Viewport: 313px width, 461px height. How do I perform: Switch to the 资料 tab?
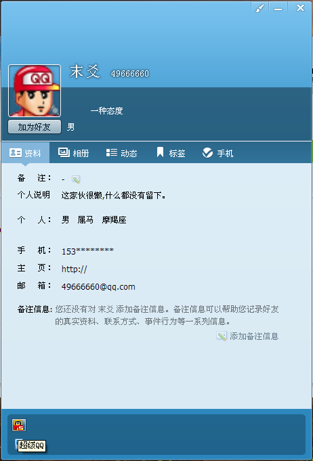coord(25,153)
